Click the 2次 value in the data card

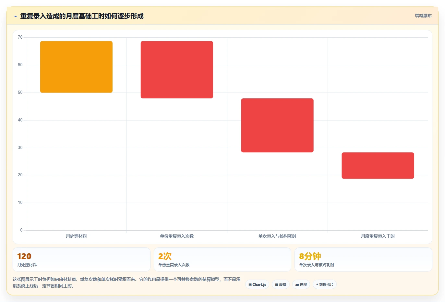(165, 256)
